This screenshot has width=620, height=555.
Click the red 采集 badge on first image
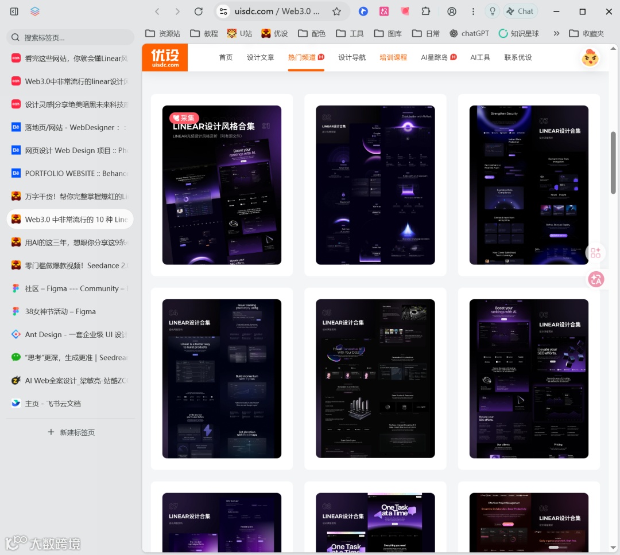point(184,118)
